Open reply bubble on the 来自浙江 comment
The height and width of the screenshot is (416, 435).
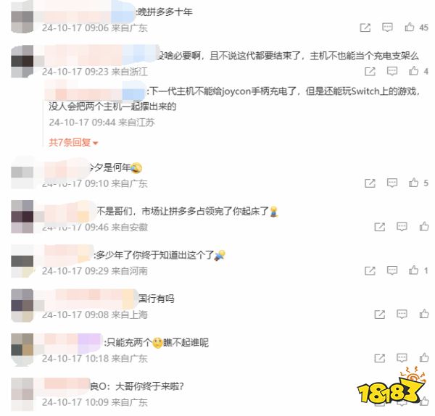click(x=392, y=71)
